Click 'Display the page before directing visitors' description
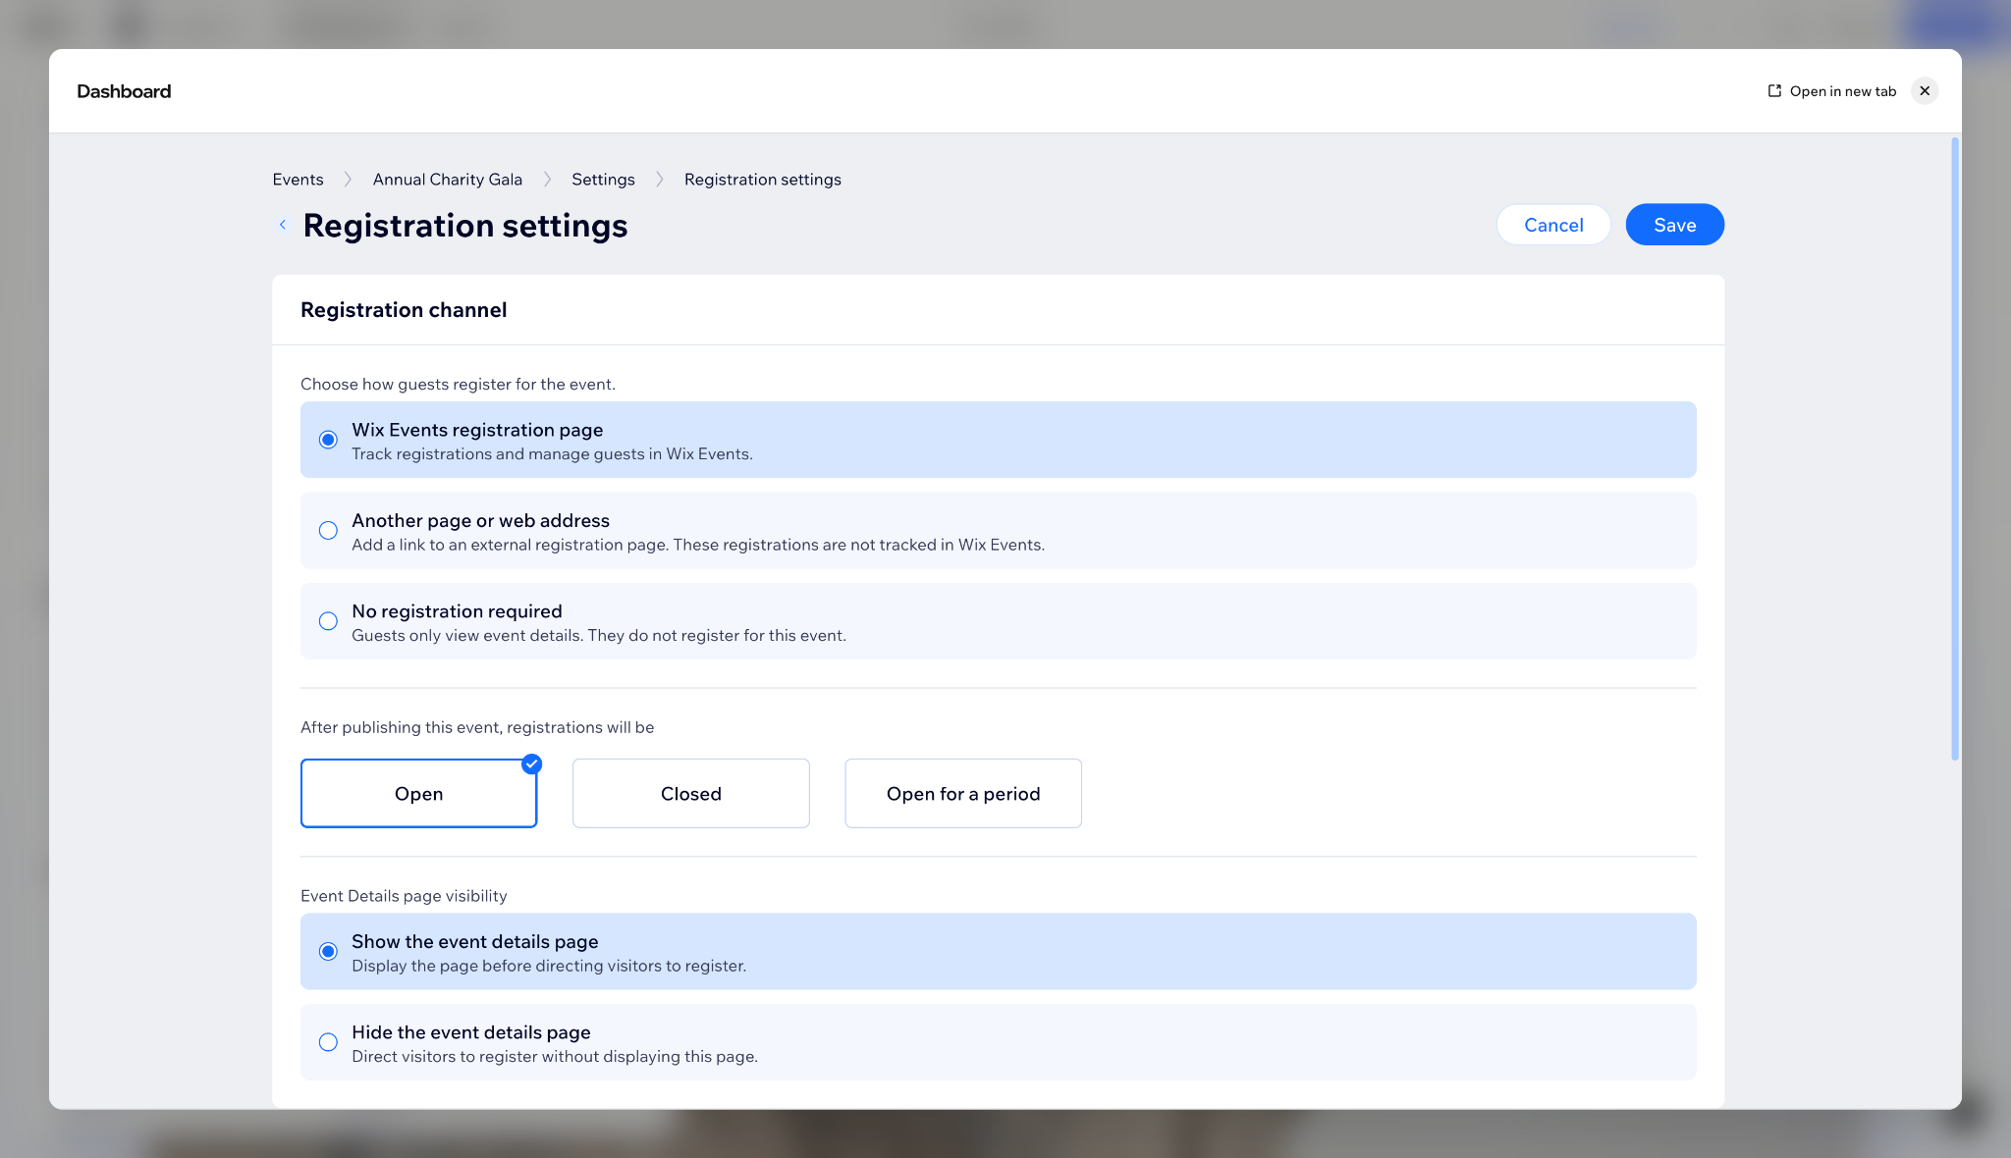 click(549, 966)
